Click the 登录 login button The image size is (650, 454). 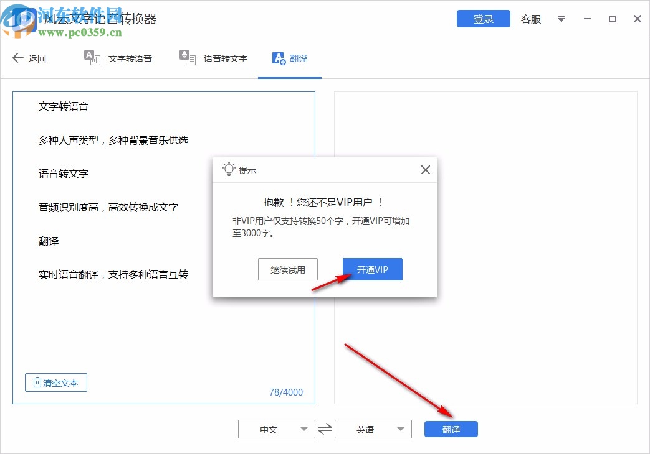[x=483, y=19]
